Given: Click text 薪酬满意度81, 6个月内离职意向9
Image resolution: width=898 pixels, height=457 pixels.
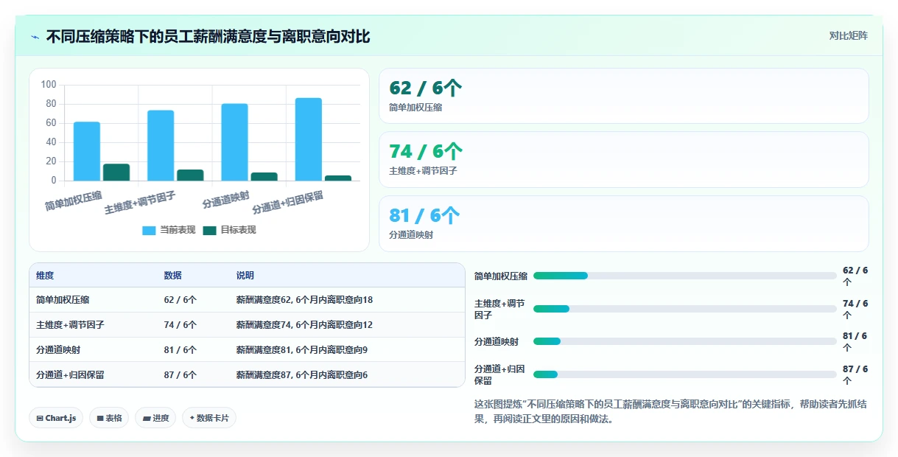Looking at the screenshot, I should pyautogui.click(x=302, y=349).
